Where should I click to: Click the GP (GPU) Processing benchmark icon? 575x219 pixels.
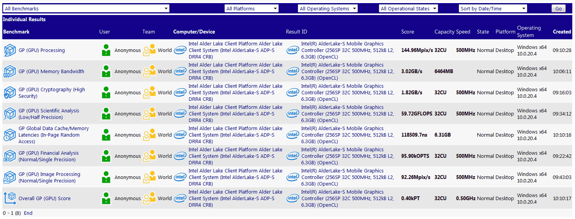click(x=10, y=50)
